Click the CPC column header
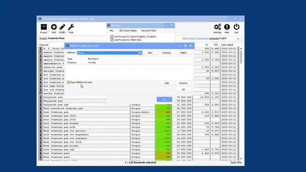This screenshot has width=306, height=172. (x=216, y=45)
